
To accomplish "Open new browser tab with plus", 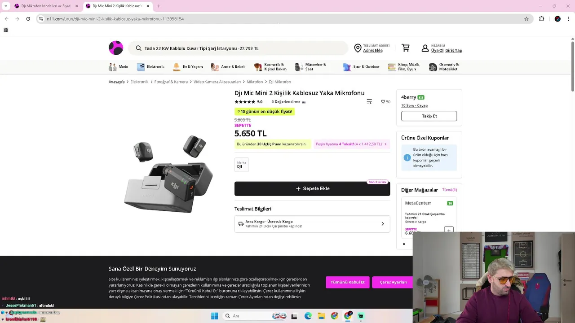I will 159,6.
